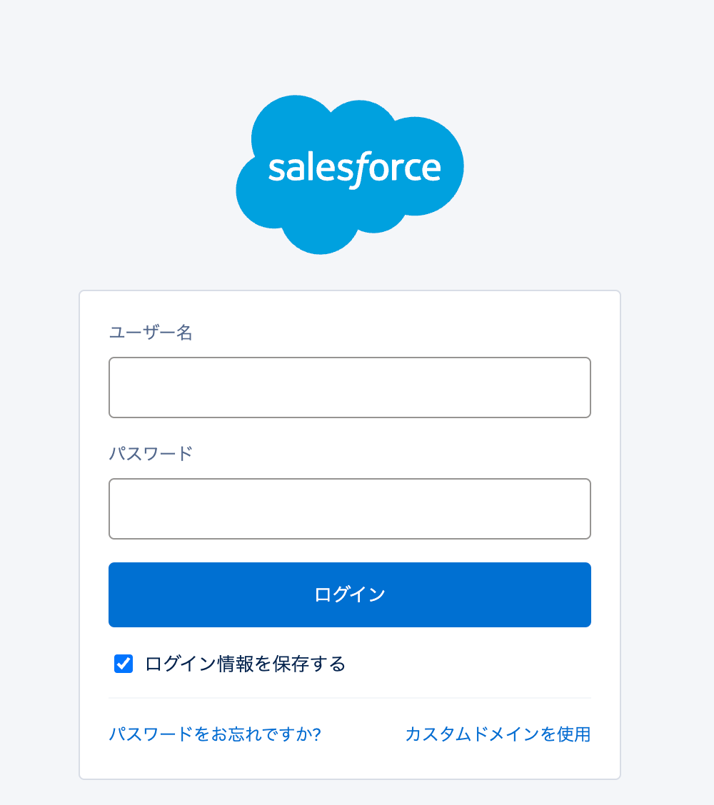The image size is (714, 805).
Task: Place cursor in the password text box
Action: click(x=350, y=509)
